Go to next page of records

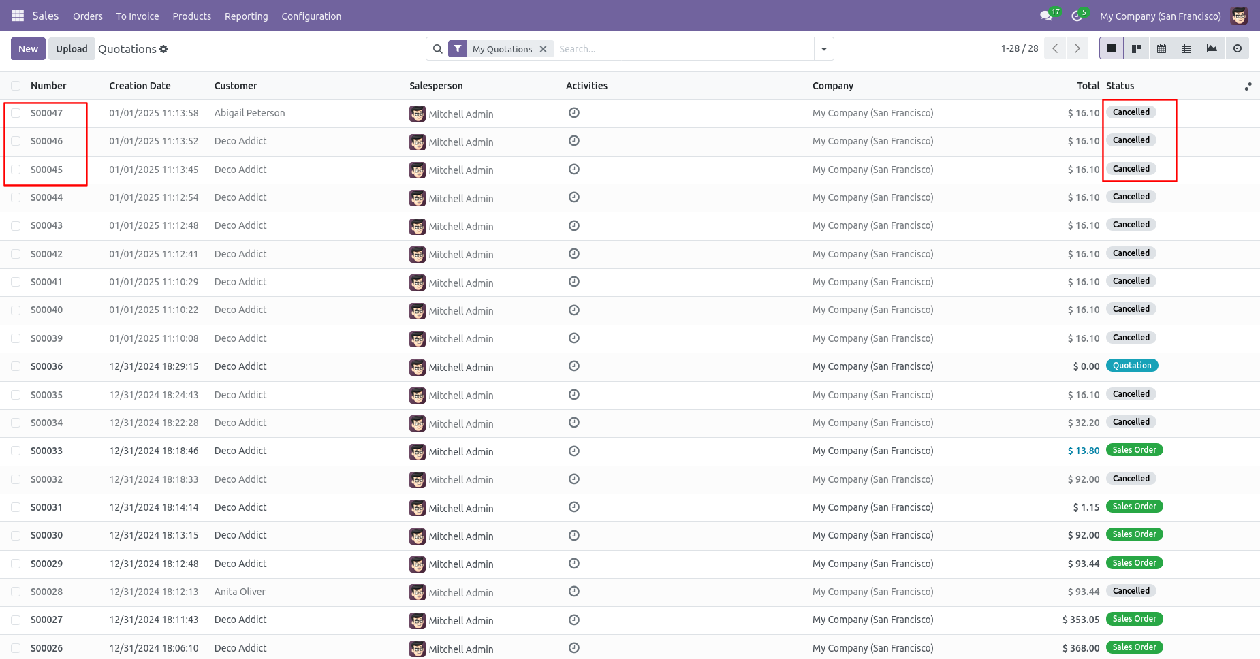click(1077, 48)
